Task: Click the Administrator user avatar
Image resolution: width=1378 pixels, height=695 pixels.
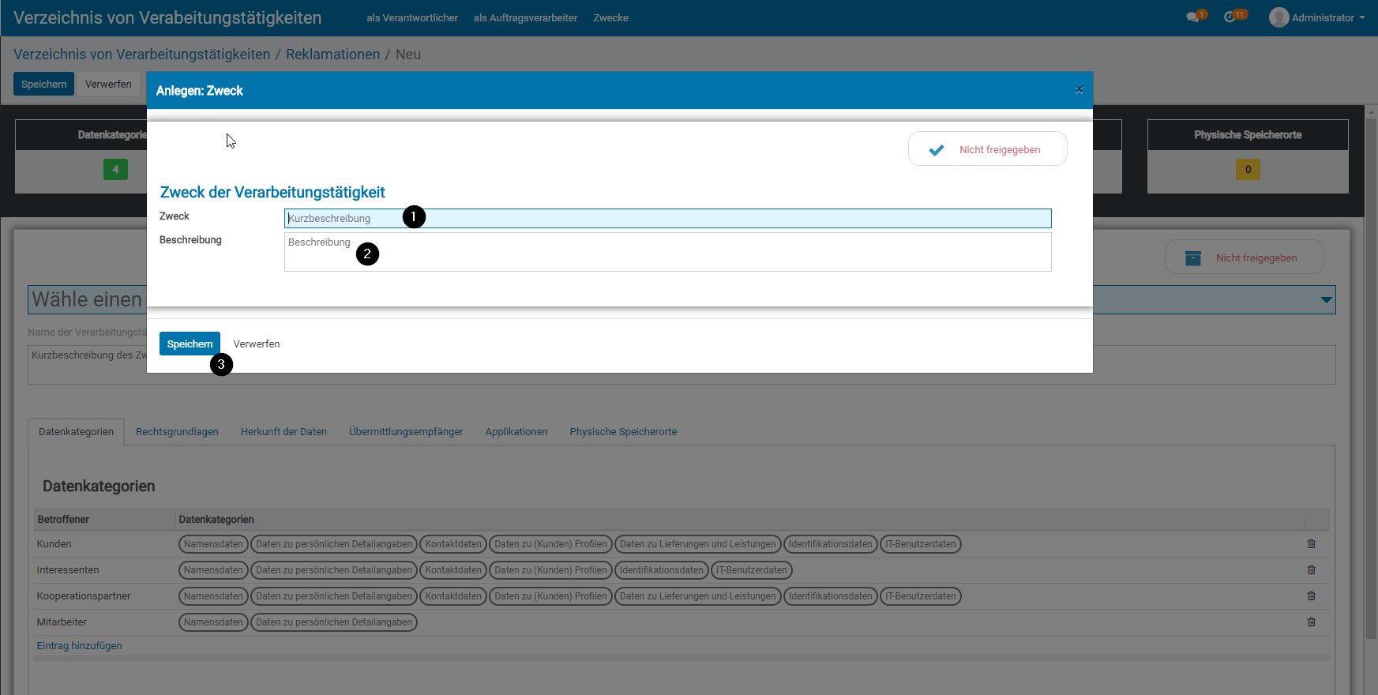Action: pos(1278,17)
